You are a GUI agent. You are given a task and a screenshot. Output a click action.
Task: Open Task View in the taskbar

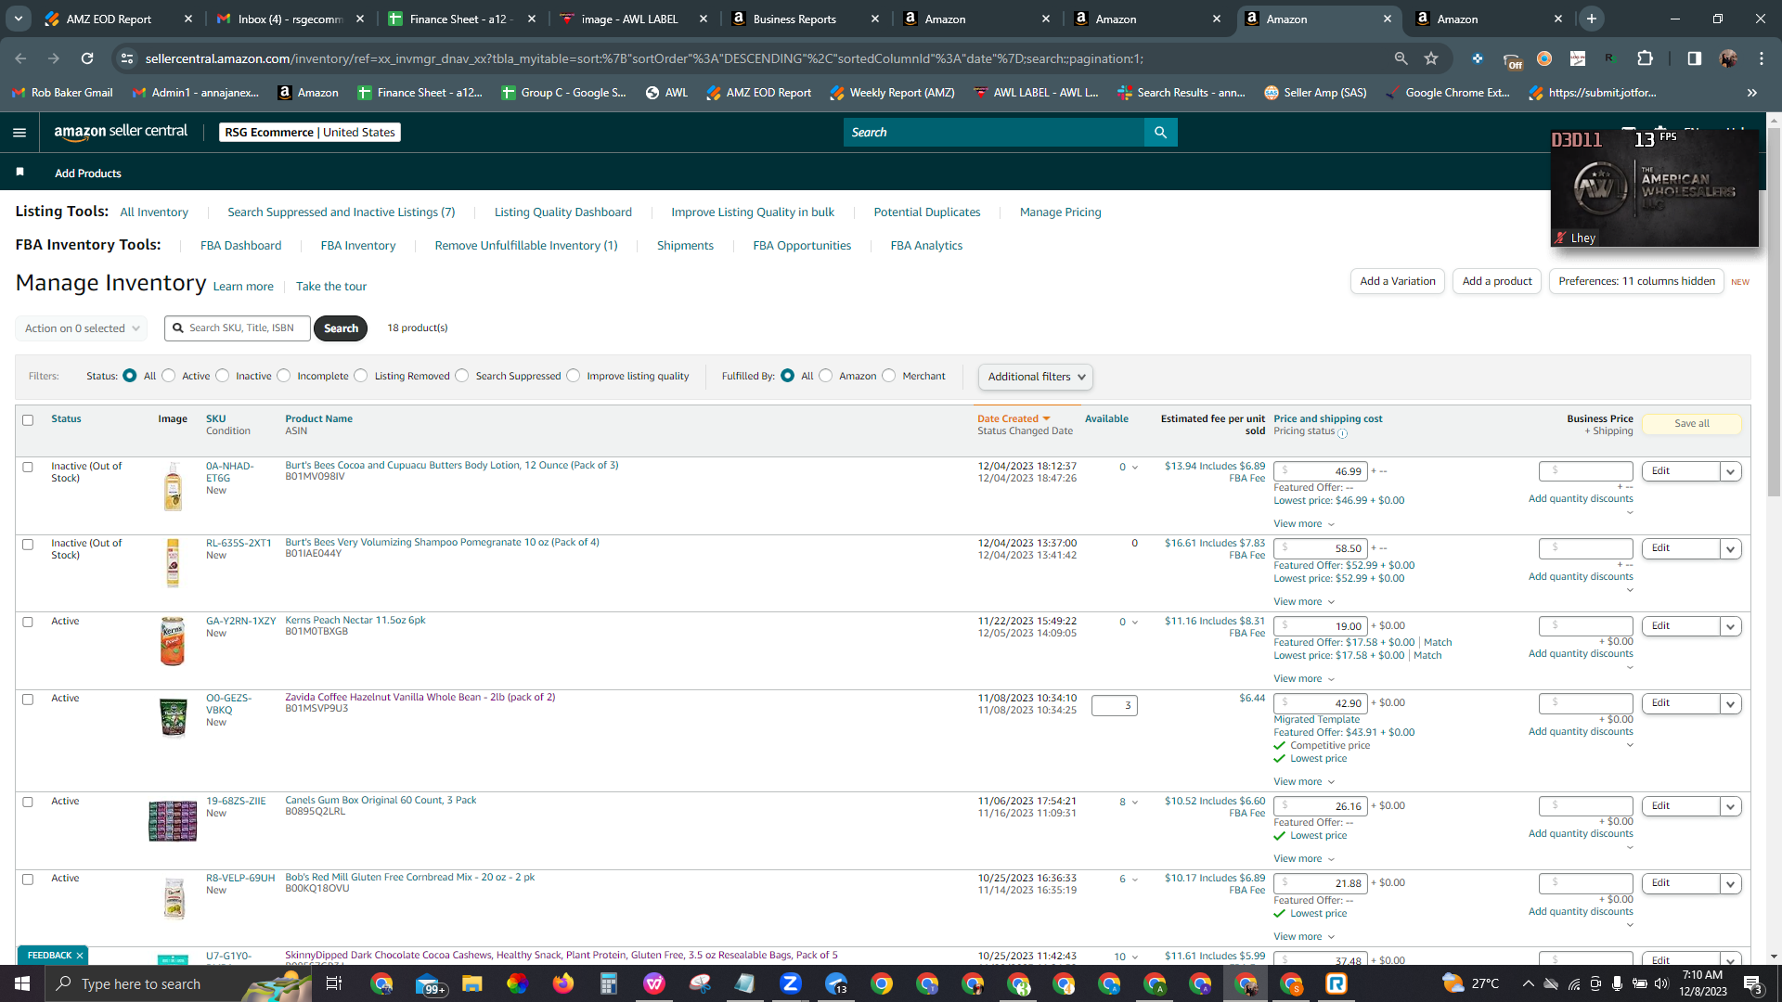pos(334,983)
